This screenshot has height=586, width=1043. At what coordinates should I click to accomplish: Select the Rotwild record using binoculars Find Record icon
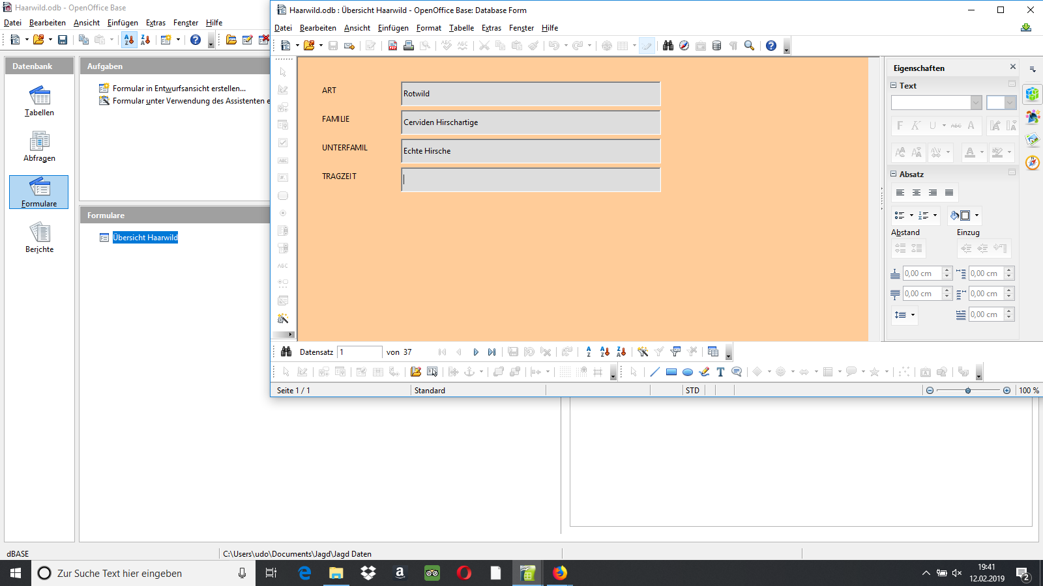pyautogui.click(x=287, y=352)
